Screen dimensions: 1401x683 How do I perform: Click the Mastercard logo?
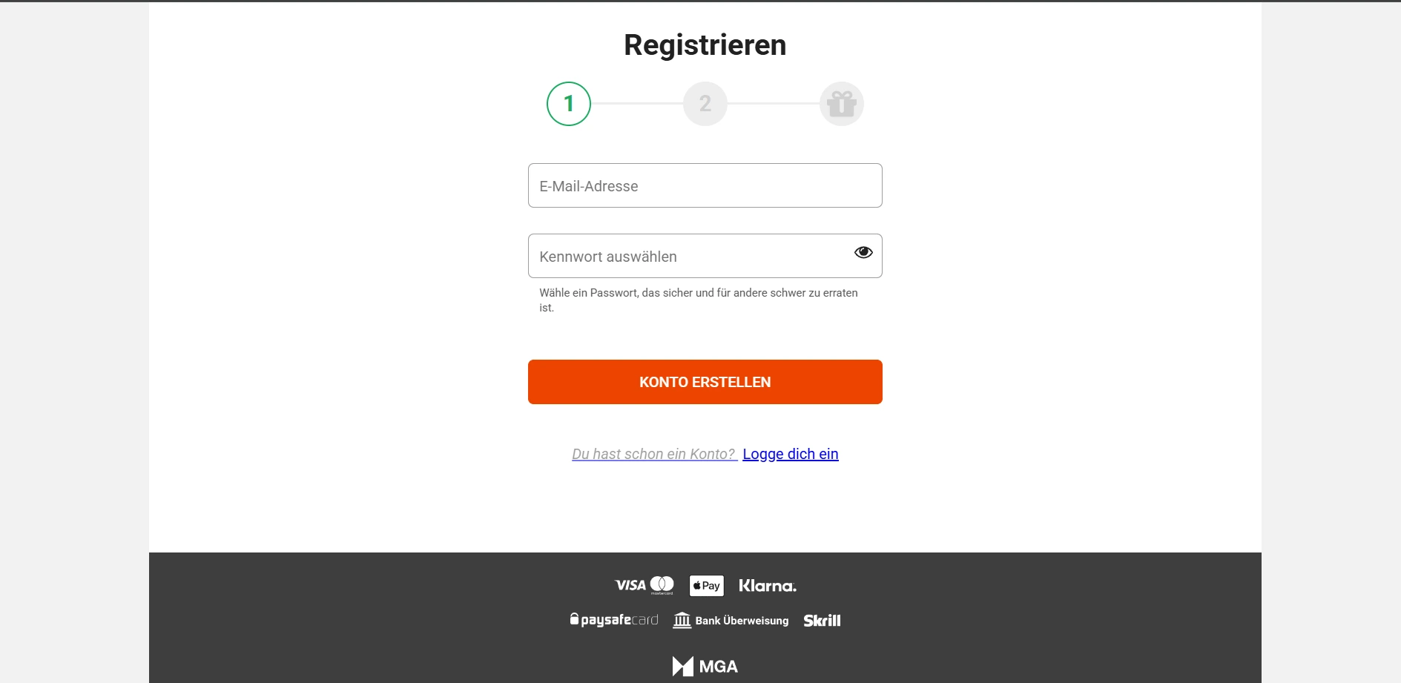pos(662,585)
